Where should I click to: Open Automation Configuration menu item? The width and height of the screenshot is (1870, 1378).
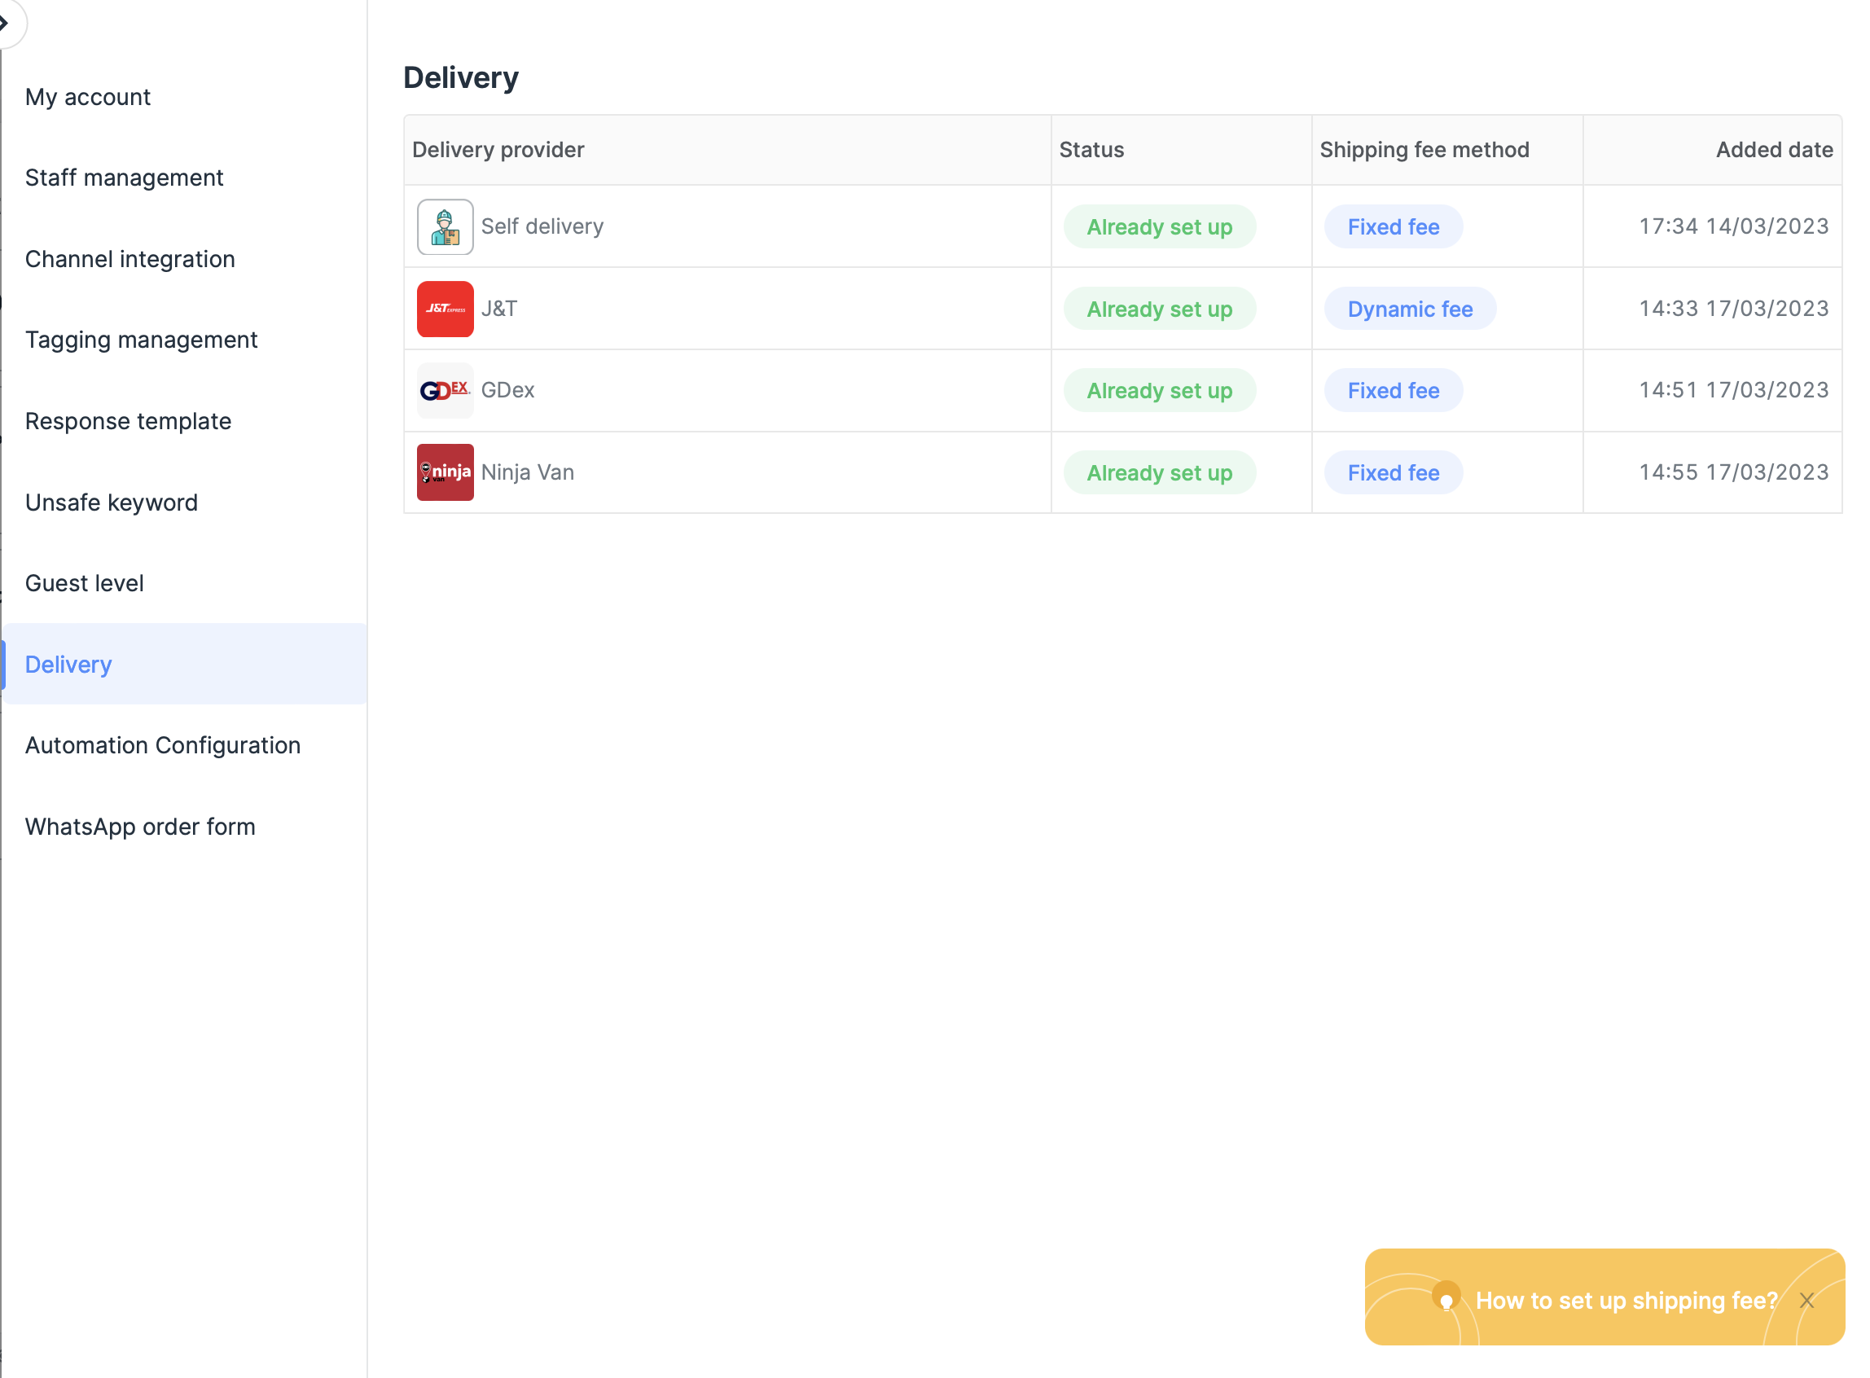163,745
